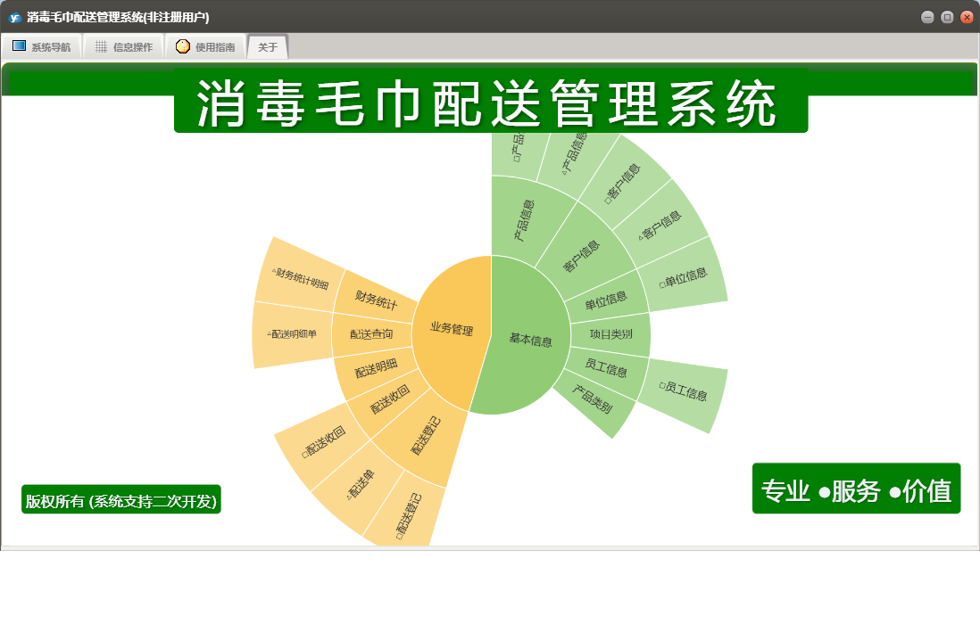The width and height of the screenshot is (980, 641).
Task: Click the app icon in the title bar
Action: coord(14,17)
